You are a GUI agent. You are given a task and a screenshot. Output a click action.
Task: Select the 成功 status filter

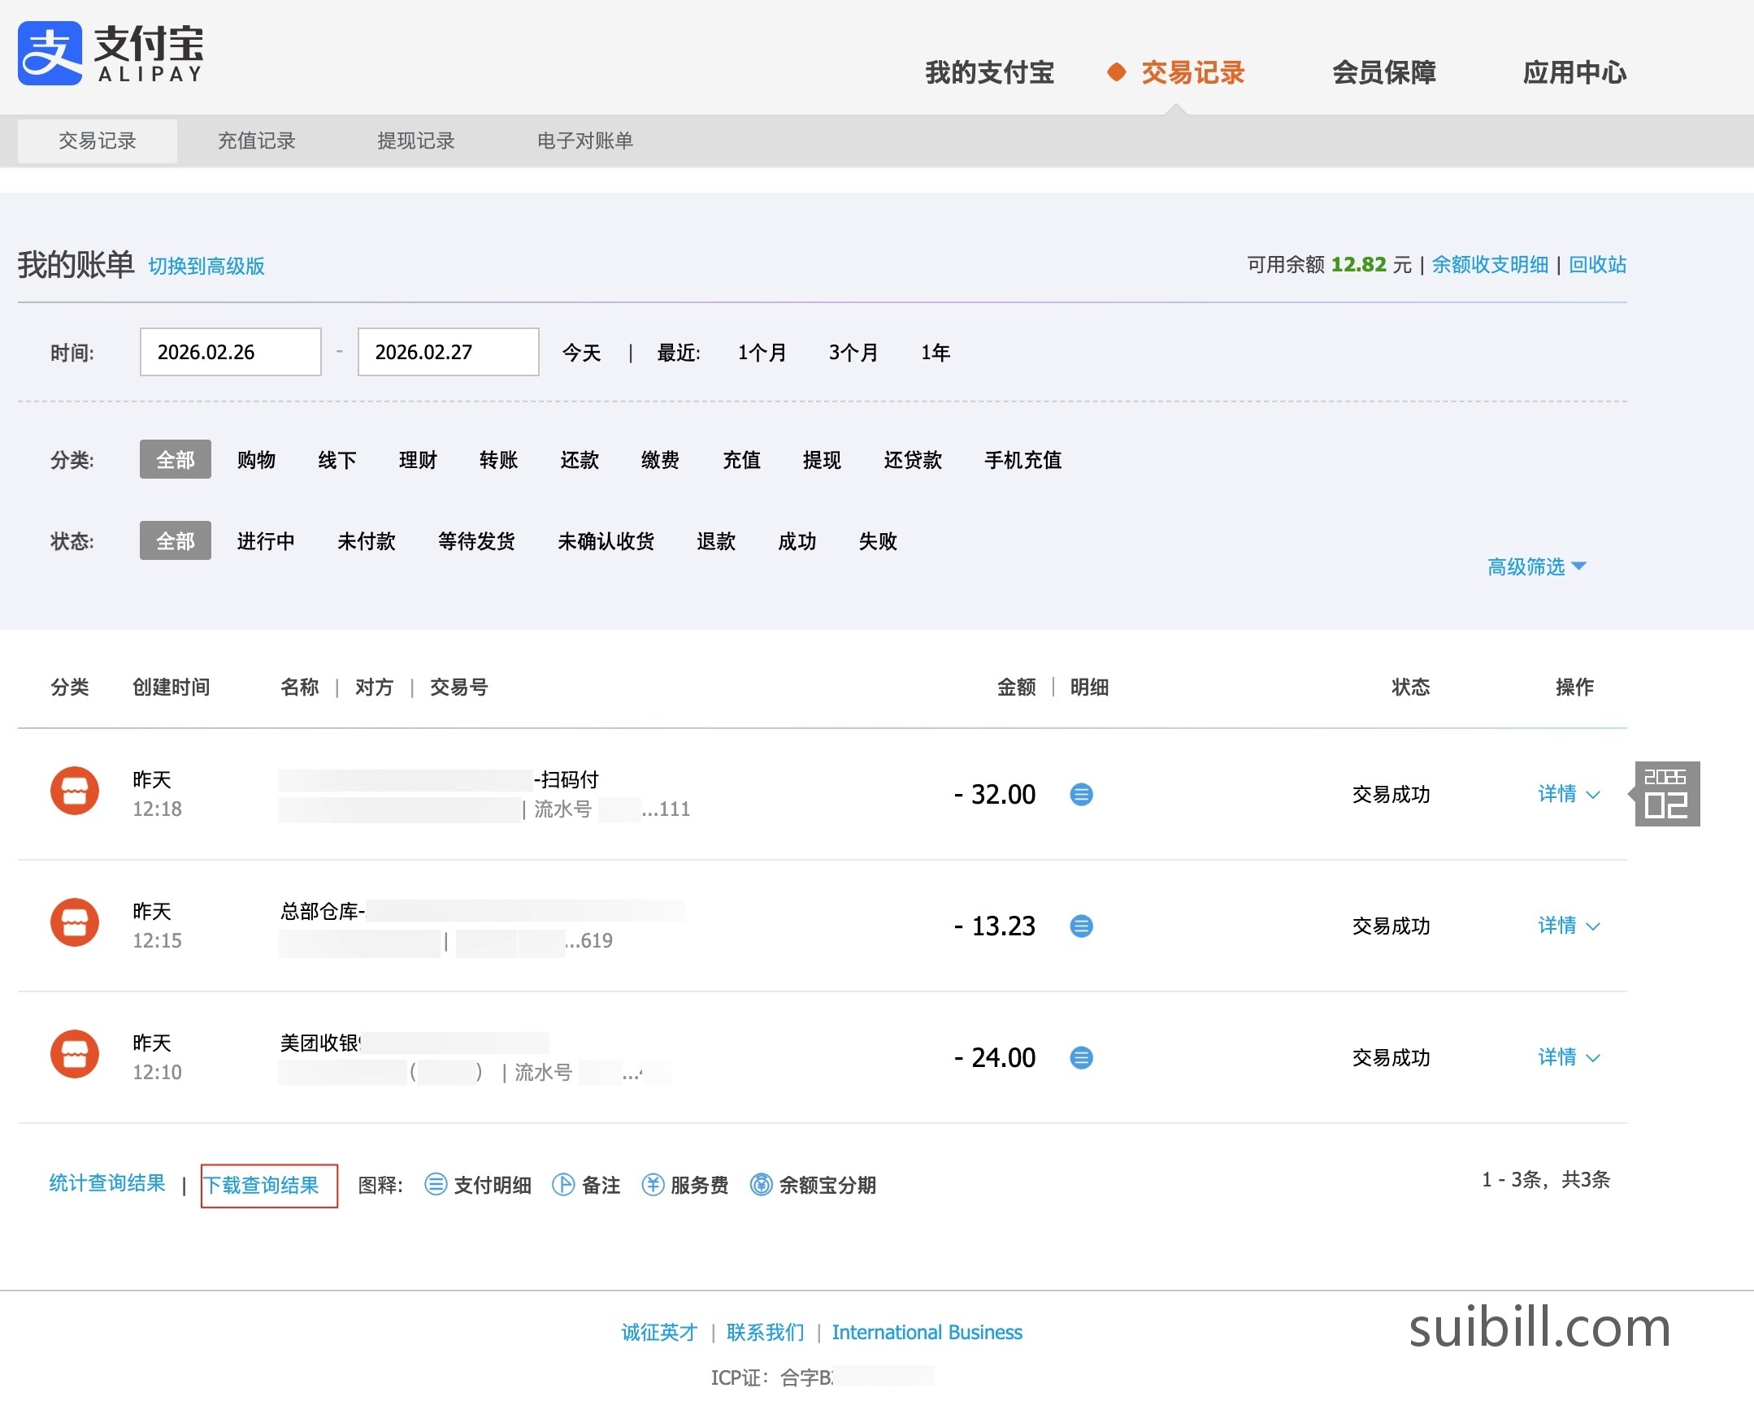tap(797, 542)
